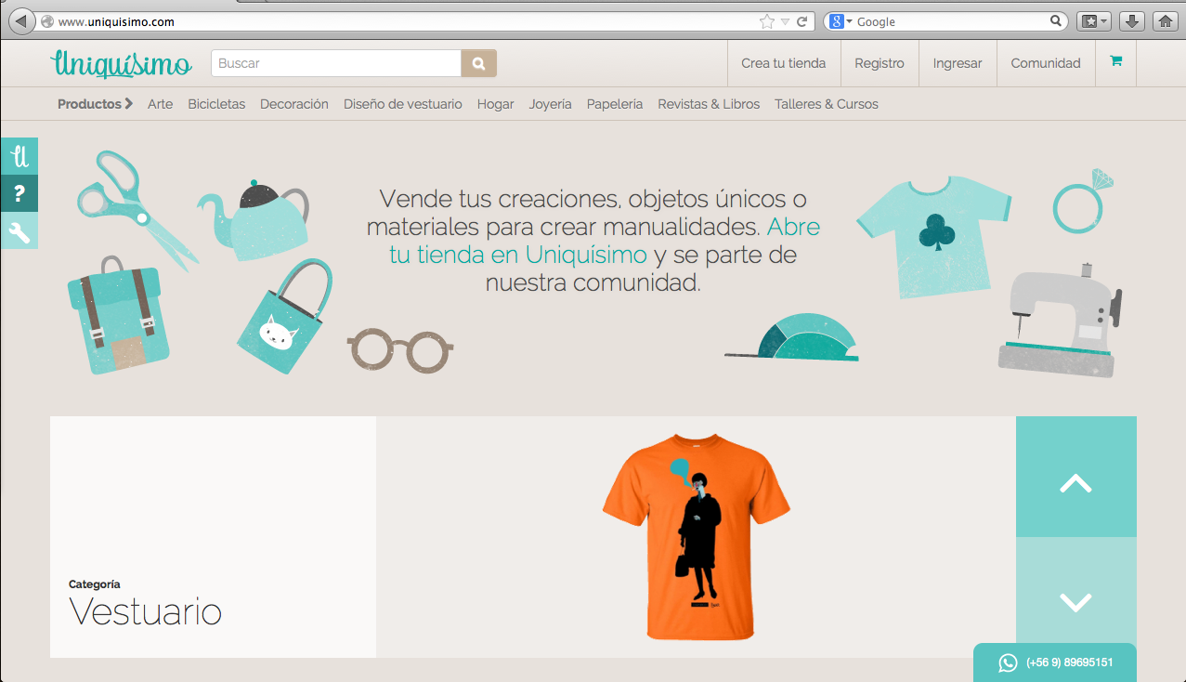Click the Uniquísimo 'U' sidebar icon
Image resolution: width=1186 pixels, height=682 pixels.
(20, 156)
